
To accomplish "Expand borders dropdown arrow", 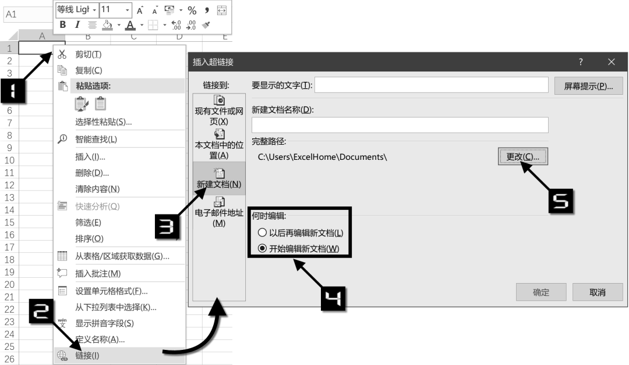I will click(164, 25).
